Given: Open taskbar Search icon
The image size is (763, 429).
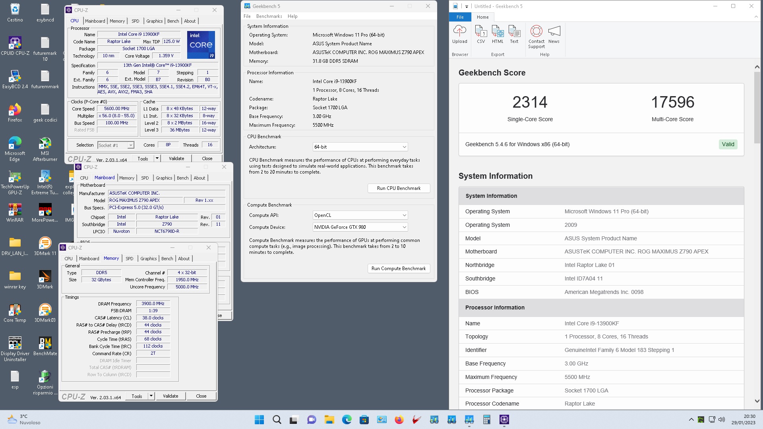Looking at the screenshot, I should pos(277,419).
